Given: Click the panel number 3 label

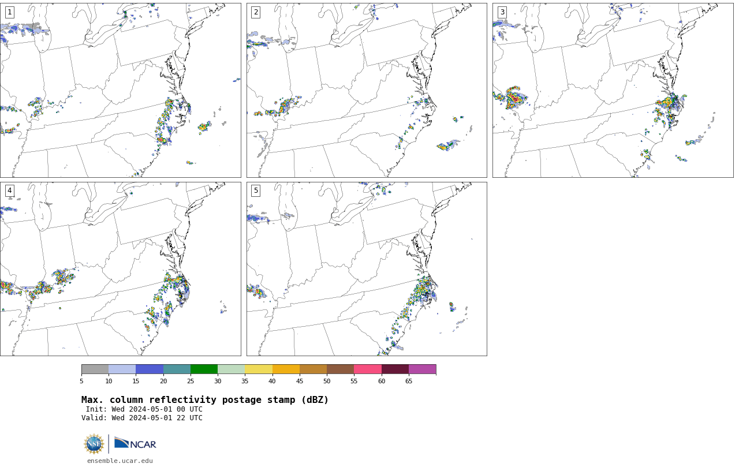Looking at the screenshot, I should 502,12.
